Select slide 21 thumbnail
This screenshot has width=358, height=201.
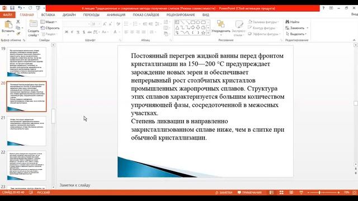26,131
